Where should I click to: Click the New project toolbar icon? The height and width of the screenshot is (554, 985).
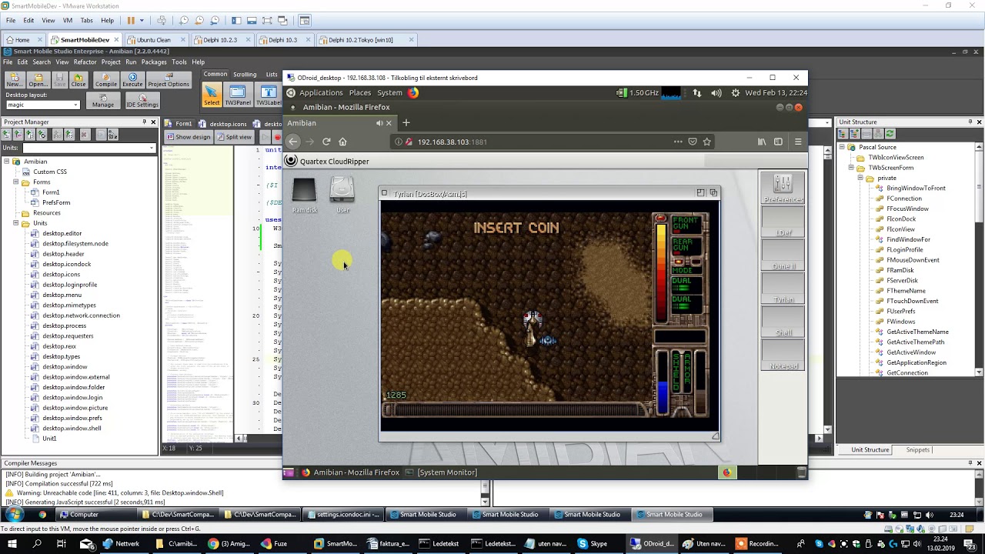pos(15,80)
